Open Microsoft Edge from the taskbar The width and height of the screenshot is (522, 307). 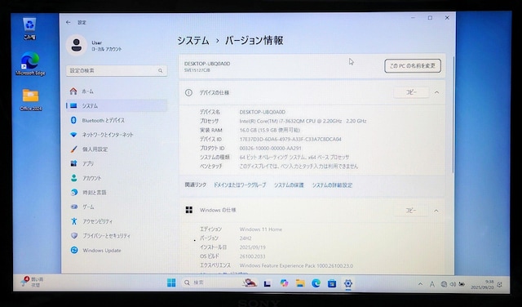(x=316, y=283)
